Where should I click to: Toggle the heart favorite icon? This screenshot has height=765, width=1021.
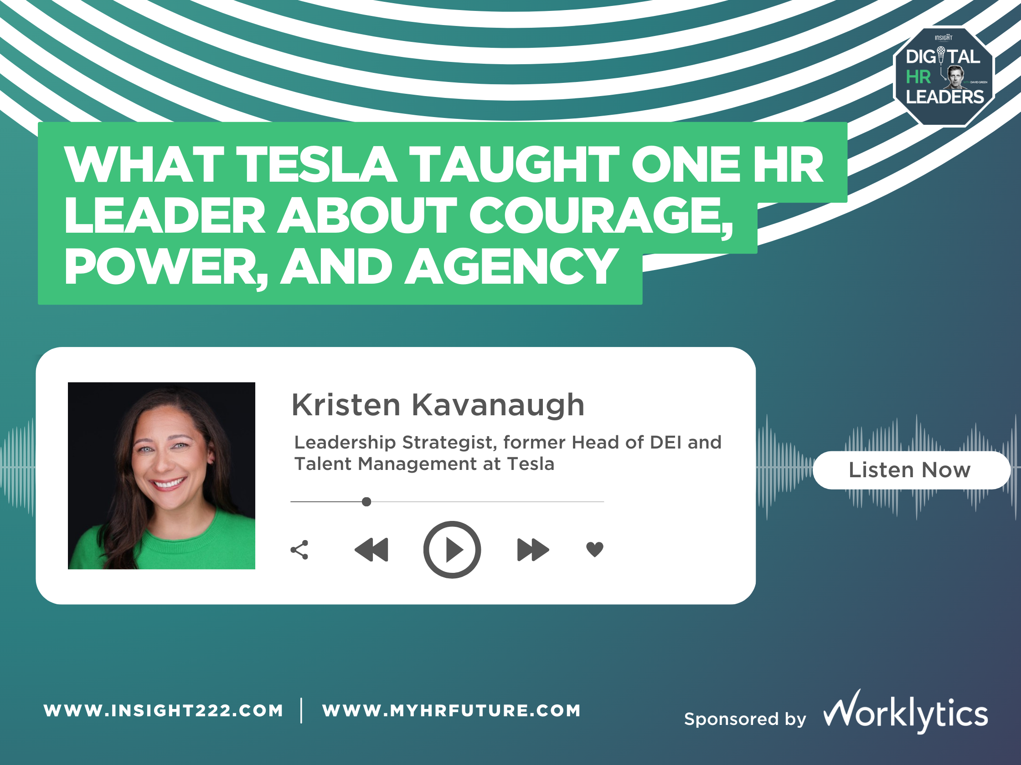click(595, 549)
